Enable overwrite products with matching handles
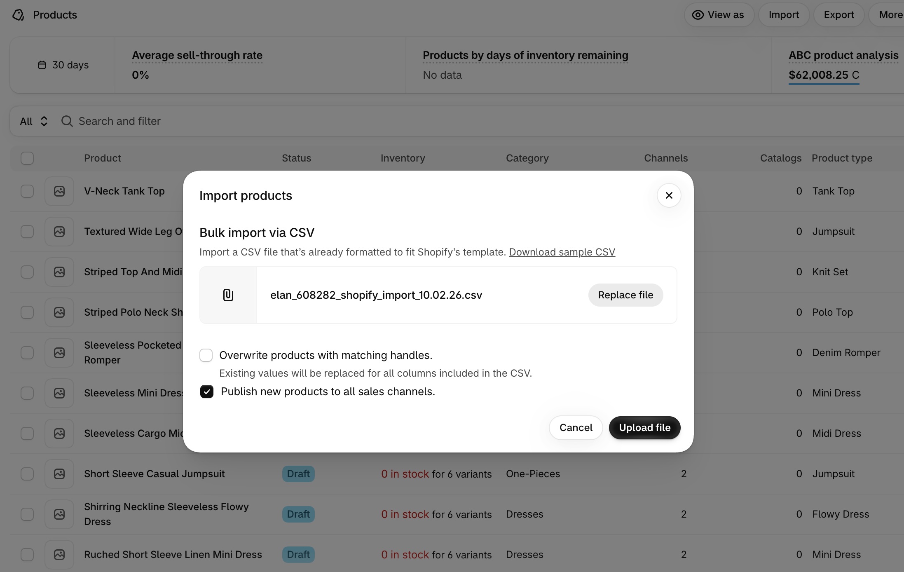The height and width of the screenshot is (572, 904). (x=206, y=355)
